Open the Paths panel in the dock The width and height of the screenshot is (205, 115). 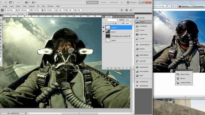(143, 30)
